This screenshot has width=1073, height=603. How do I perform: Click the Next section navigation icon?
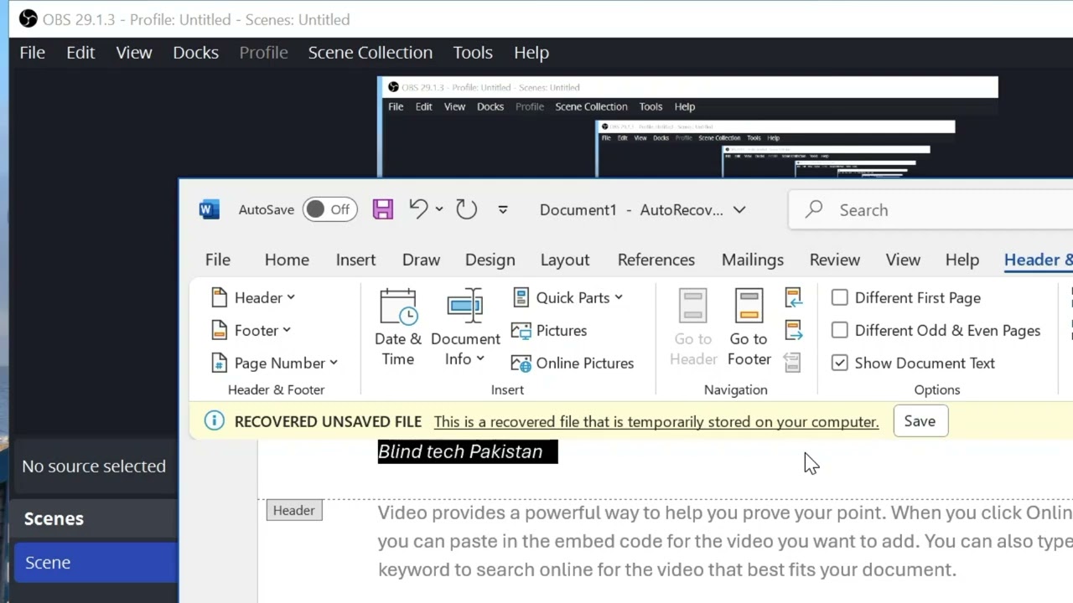(x=793, y=330)
